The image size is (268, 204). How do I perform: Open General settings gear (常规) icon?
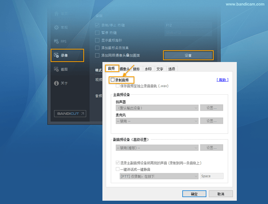57,28
